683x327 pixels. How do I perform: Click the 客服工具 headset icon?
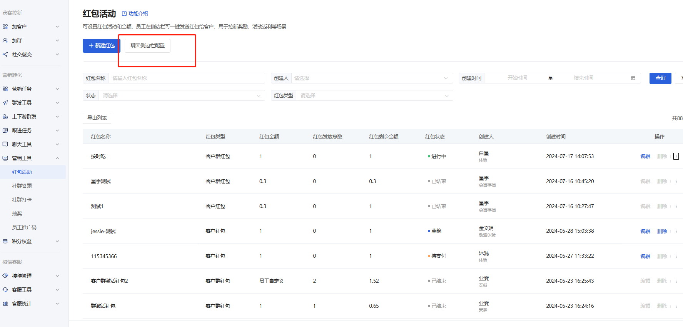click(5, 290)
